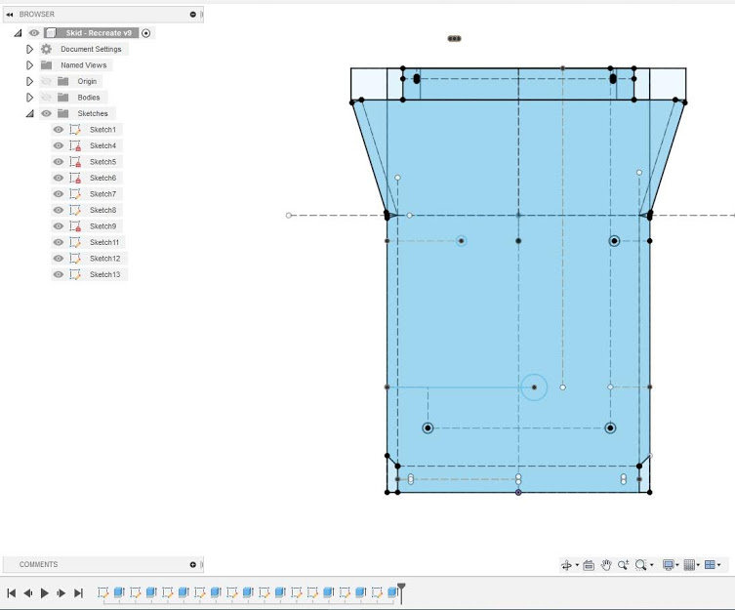Step back one timeline feature

click(28, 593)
